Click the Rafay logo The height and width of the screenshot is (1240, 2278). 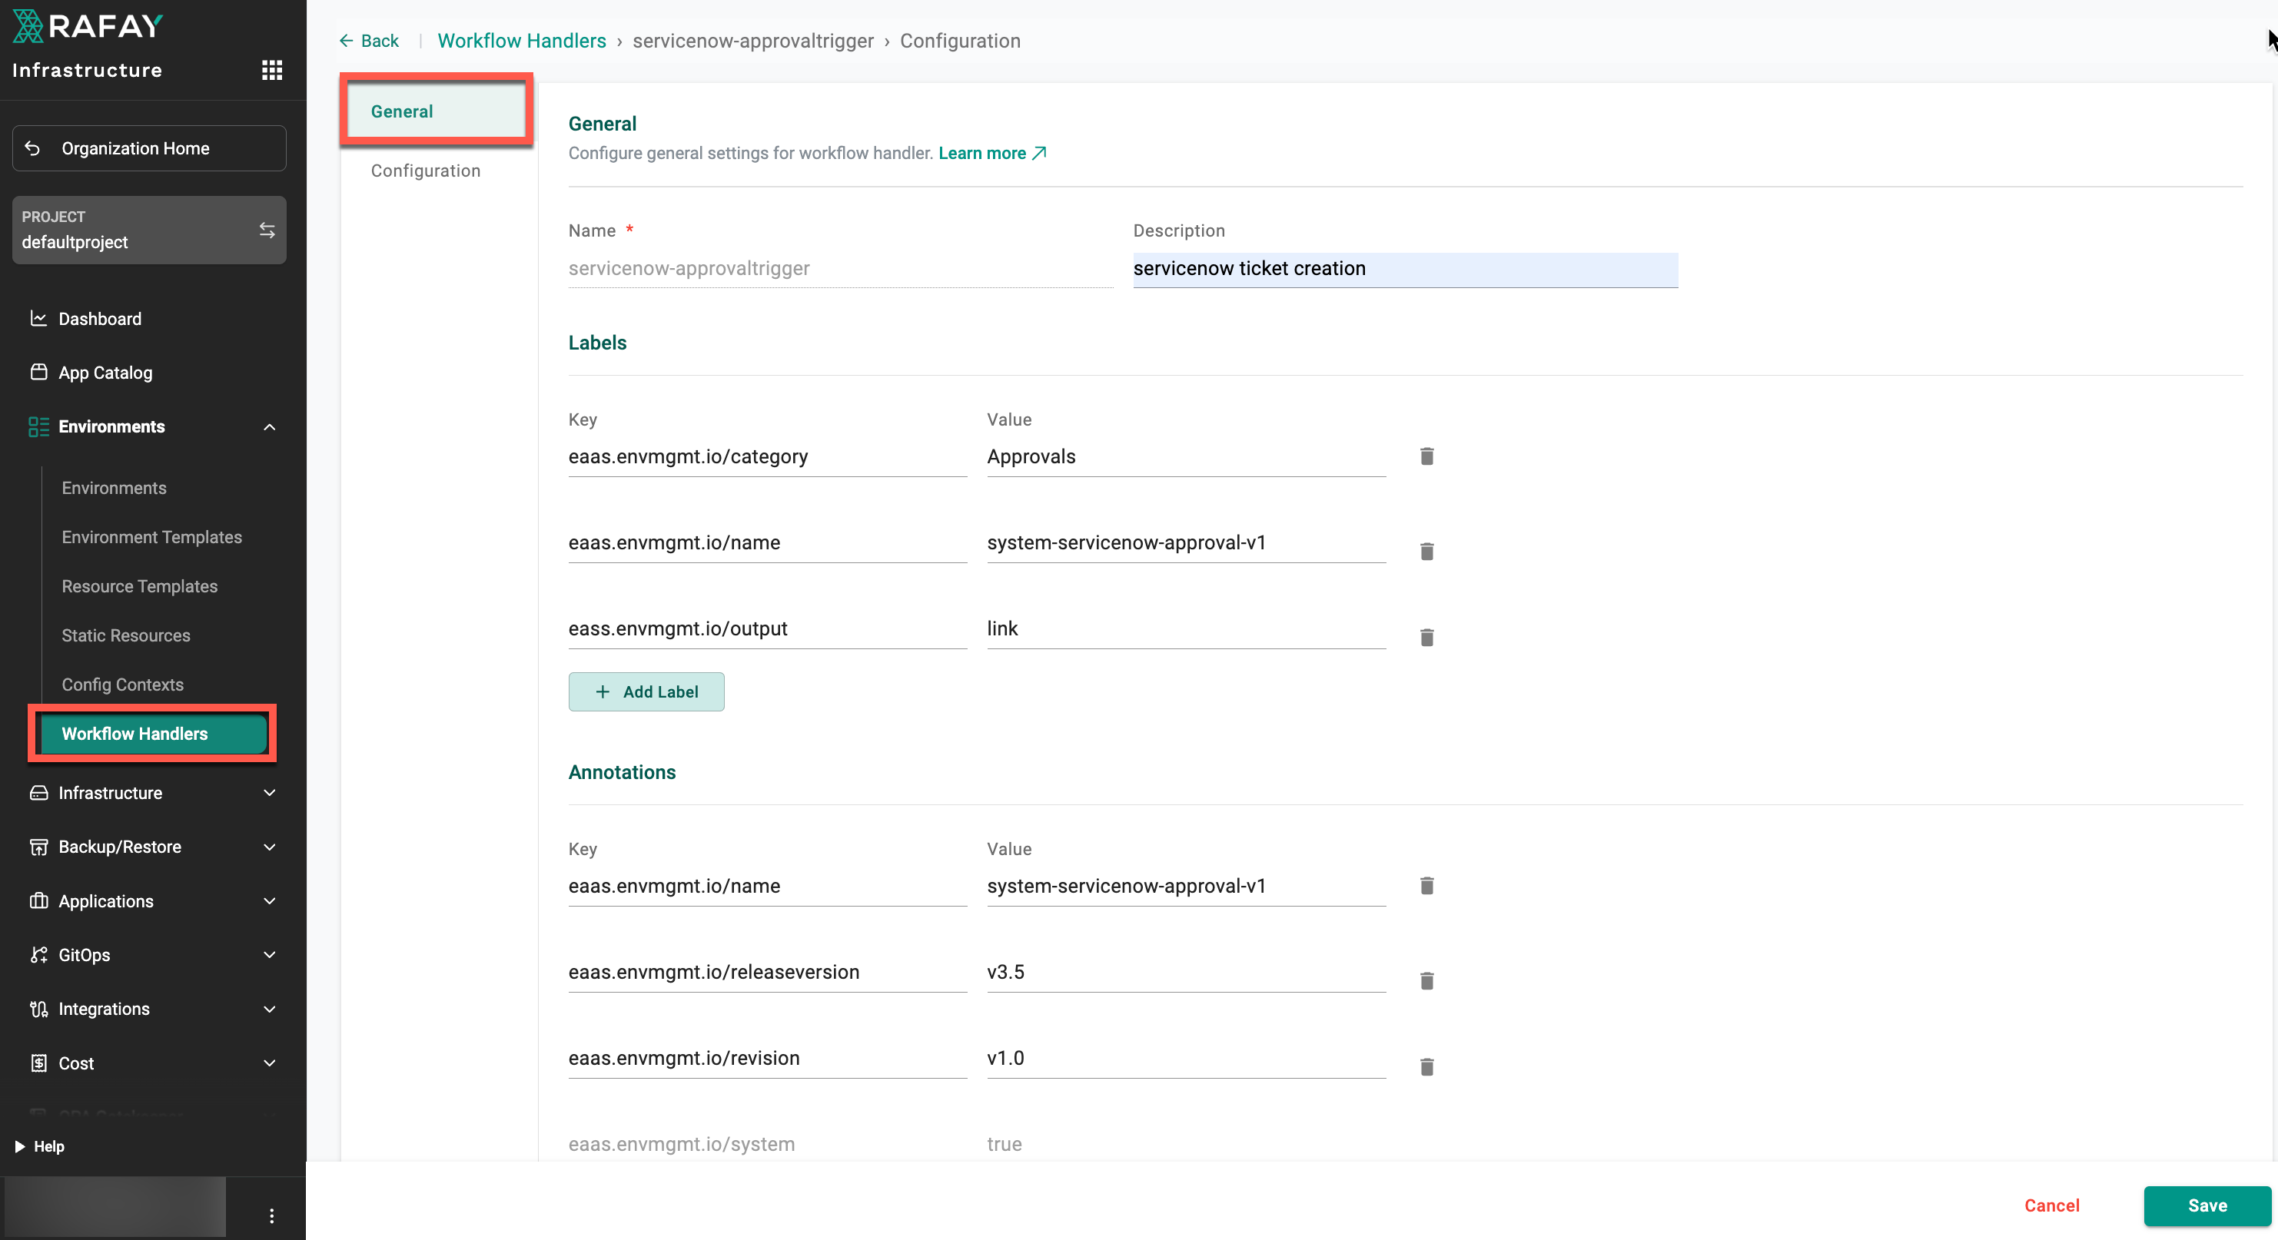(88, 25)
